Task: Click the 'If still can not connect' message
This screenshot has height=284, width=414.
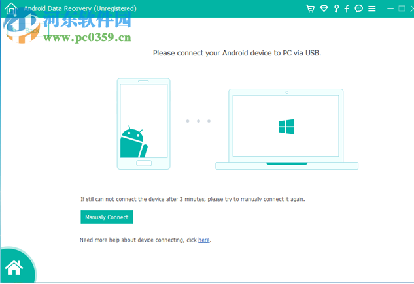Action: tap(193, 199)
